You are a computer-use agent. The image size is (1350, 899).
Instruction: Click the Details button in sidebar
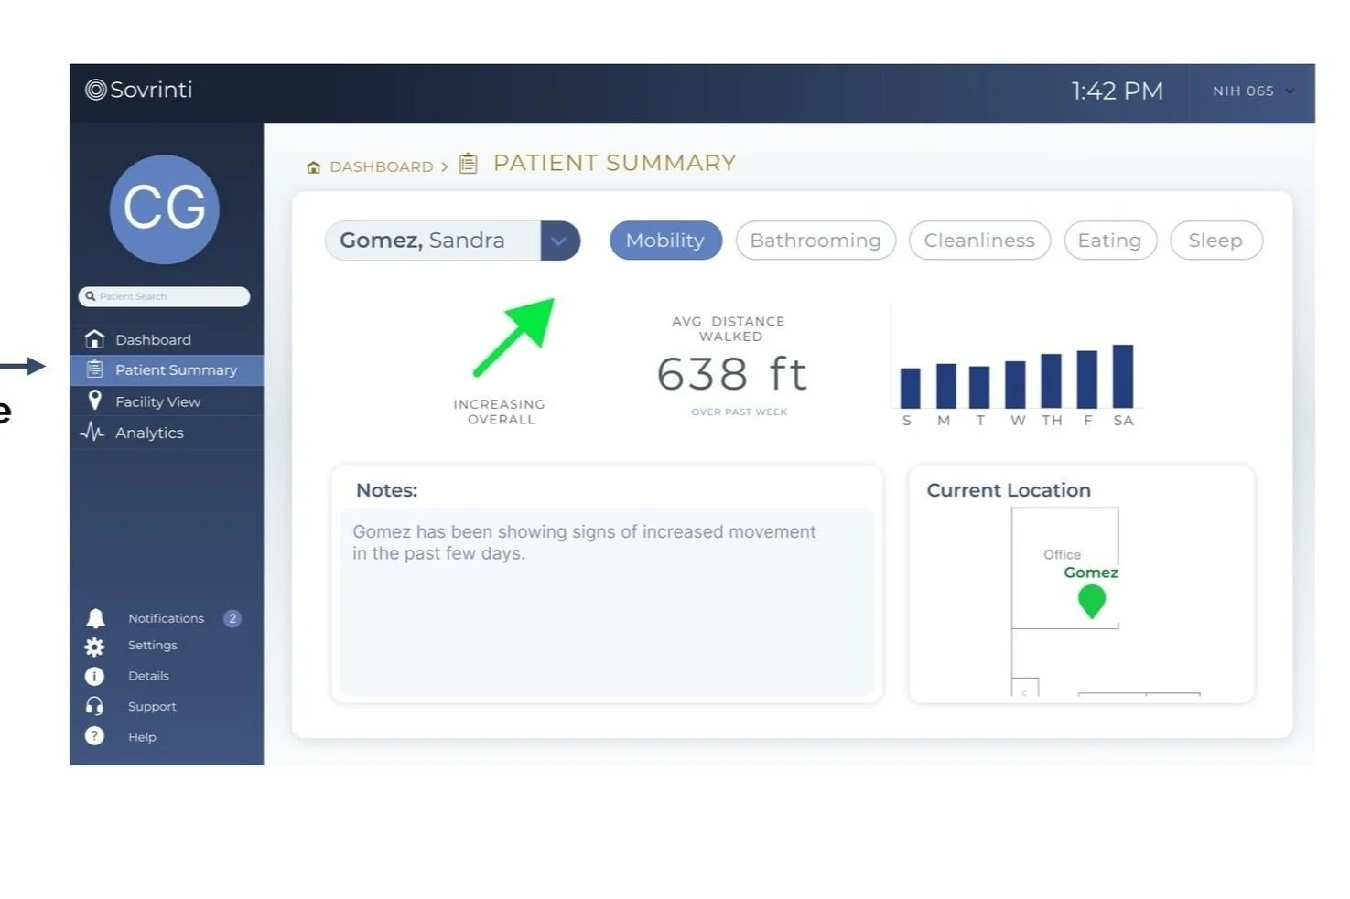tap(95, 676)
